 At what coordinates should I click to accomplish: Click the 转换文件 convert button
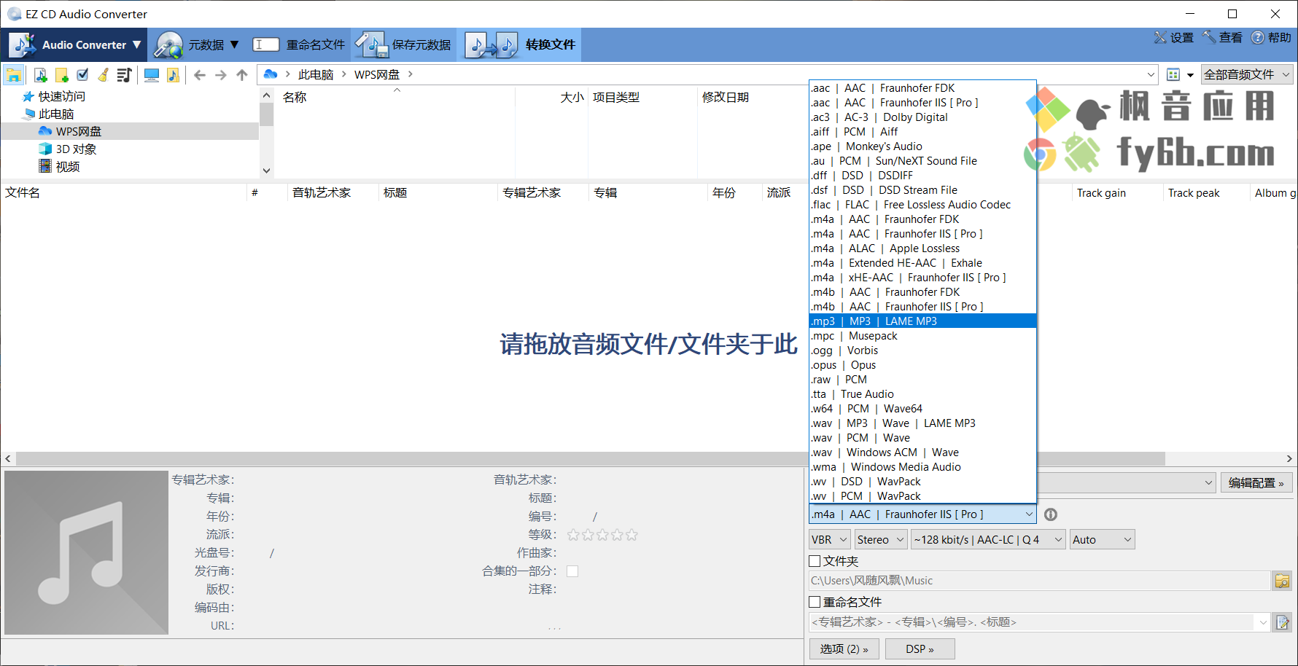click(520, 44)
